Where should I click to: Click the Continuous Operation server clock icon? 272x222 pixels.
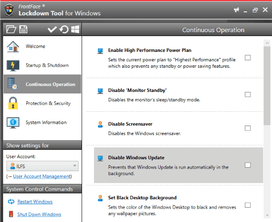(12, 84)
